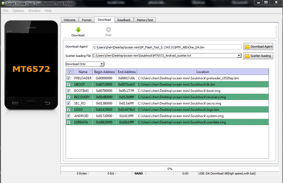Click the Scatter-loading folder button
Image resolution: width=283 pixels, height=183 pixels.
click(x=258, y=56)
